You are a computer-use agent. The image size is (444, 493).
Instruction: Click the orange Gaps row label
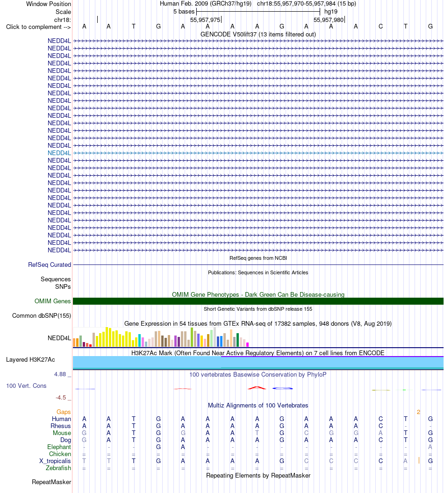click(x=64, y=412)
